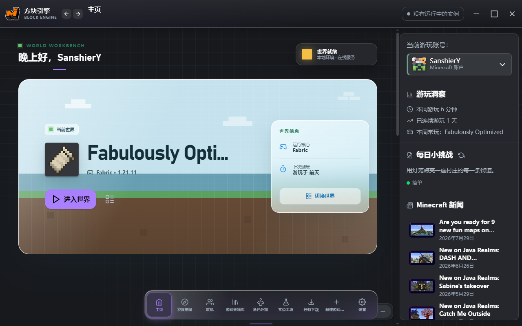Click the 世界就绪 status card
Screen dimensions: 522x326
point(336,54)
